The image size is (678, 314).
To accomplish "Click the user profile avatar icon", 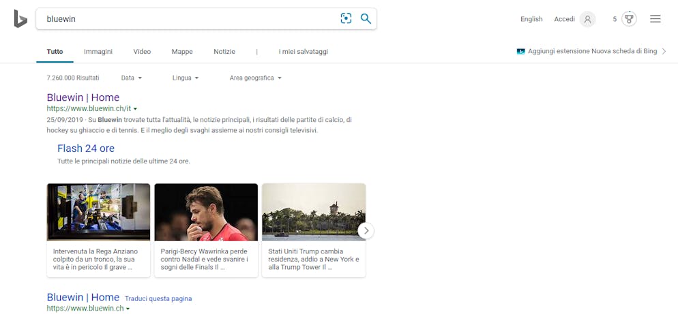I will pyautogui.click(x=587, y=19).
